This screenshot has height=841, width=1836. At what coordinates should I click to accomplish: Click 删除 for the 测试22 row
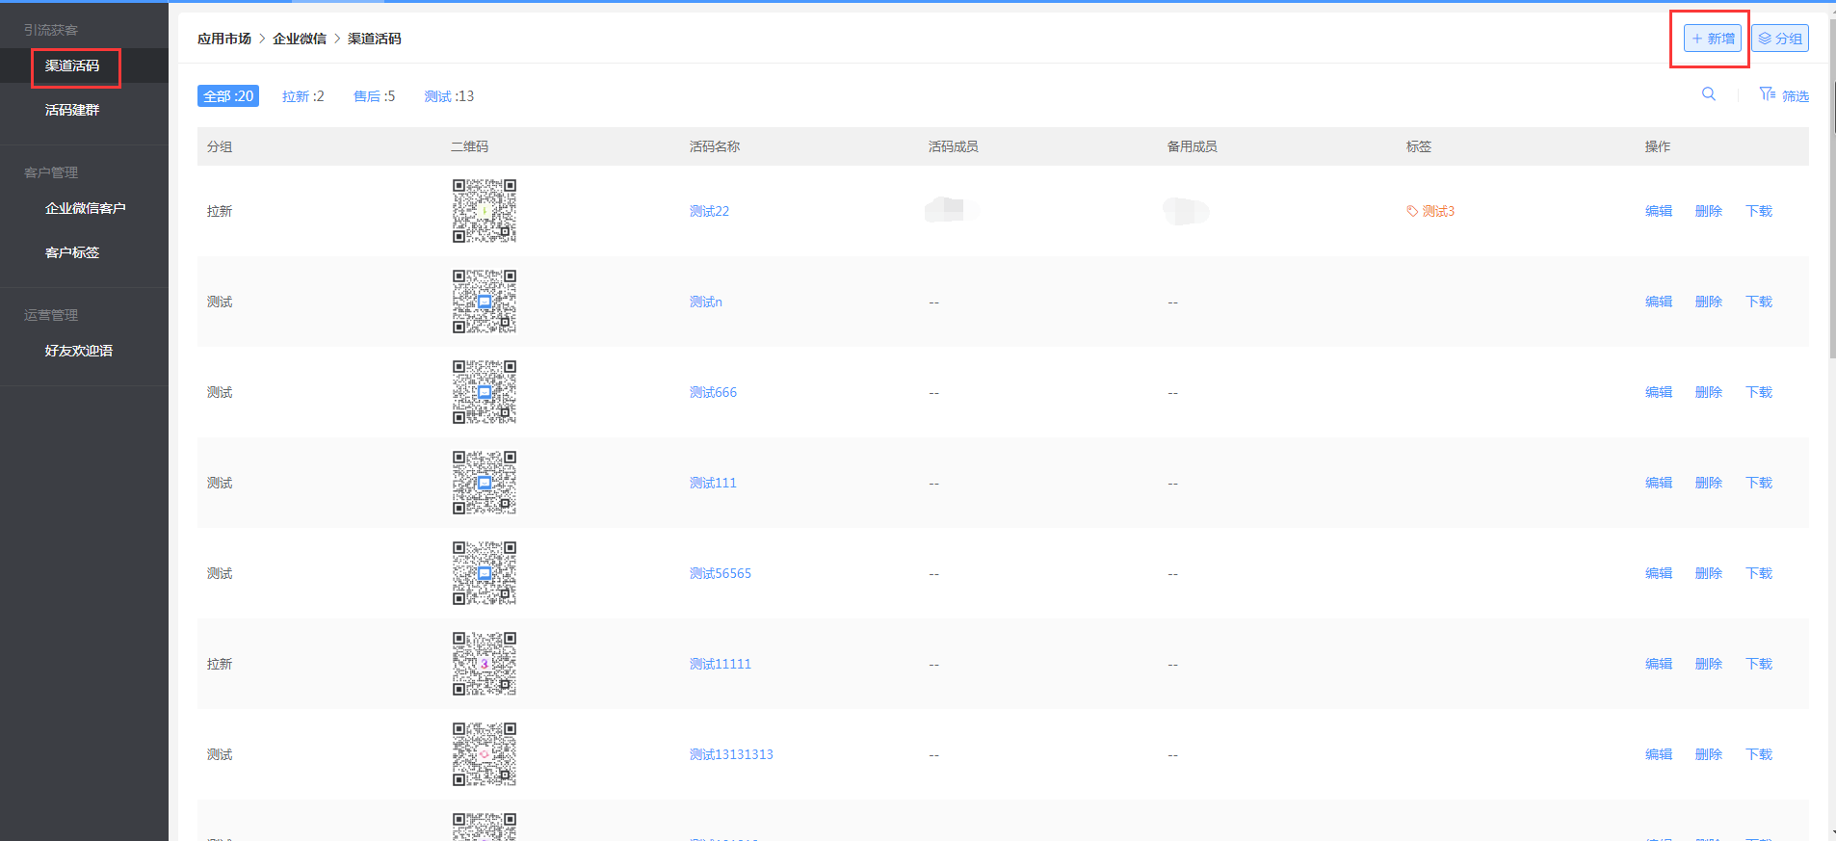[x=1709, y=211]
